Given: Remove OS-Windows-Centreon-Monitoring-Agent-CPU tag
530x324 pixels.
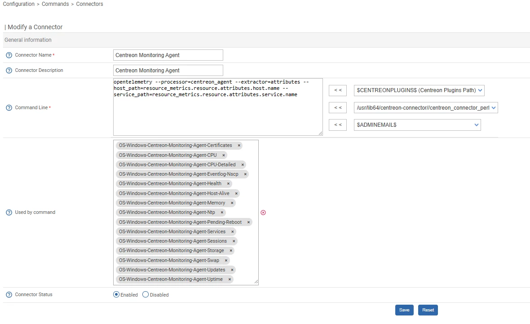Looking at the screenshot, I should (223, 155).
